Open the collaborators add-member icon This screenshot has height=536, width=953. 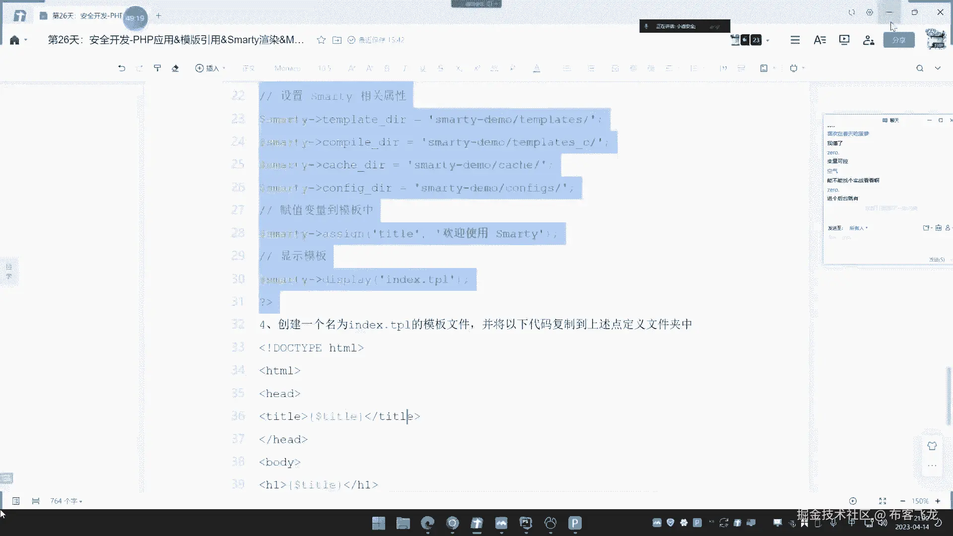click(x=868, y=40)
